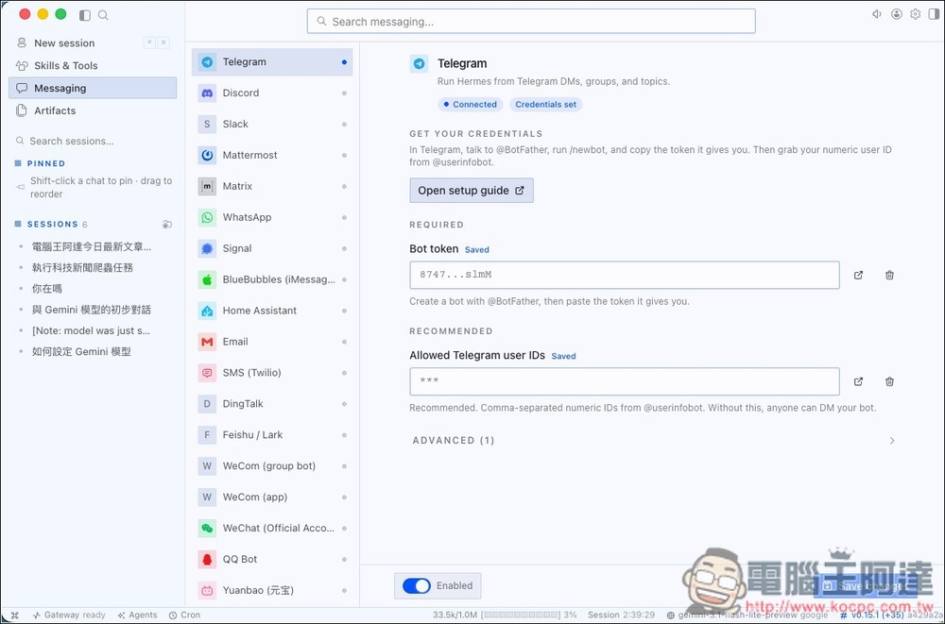Start a New session
945x624 pixels.
[93, 42]
